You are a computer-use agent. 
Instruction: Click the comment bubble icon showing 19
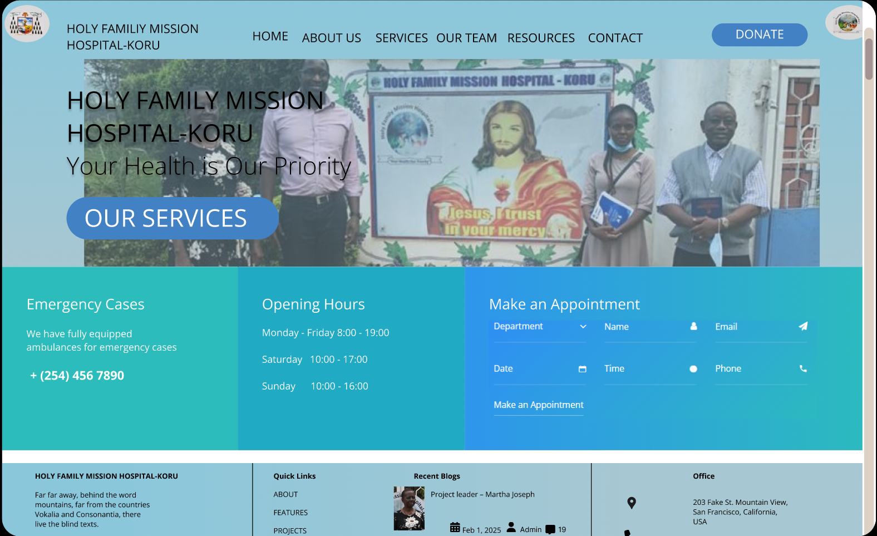pos(550,529)
